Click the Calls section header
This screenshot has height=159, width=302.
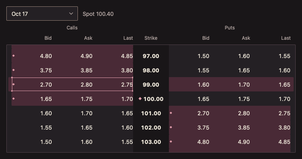coord(72,28)
